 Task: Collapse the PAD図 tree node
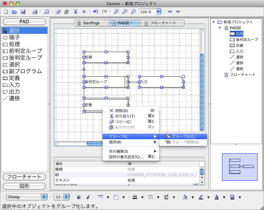(220, 28)
